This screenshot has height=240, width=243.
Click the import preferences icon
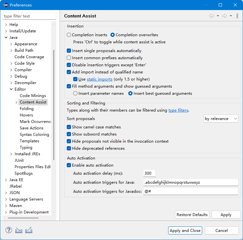point(18,230)
